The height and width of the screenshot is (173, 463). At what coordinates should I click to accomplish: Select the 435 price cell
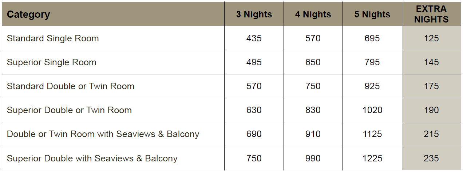coord(254,38)
